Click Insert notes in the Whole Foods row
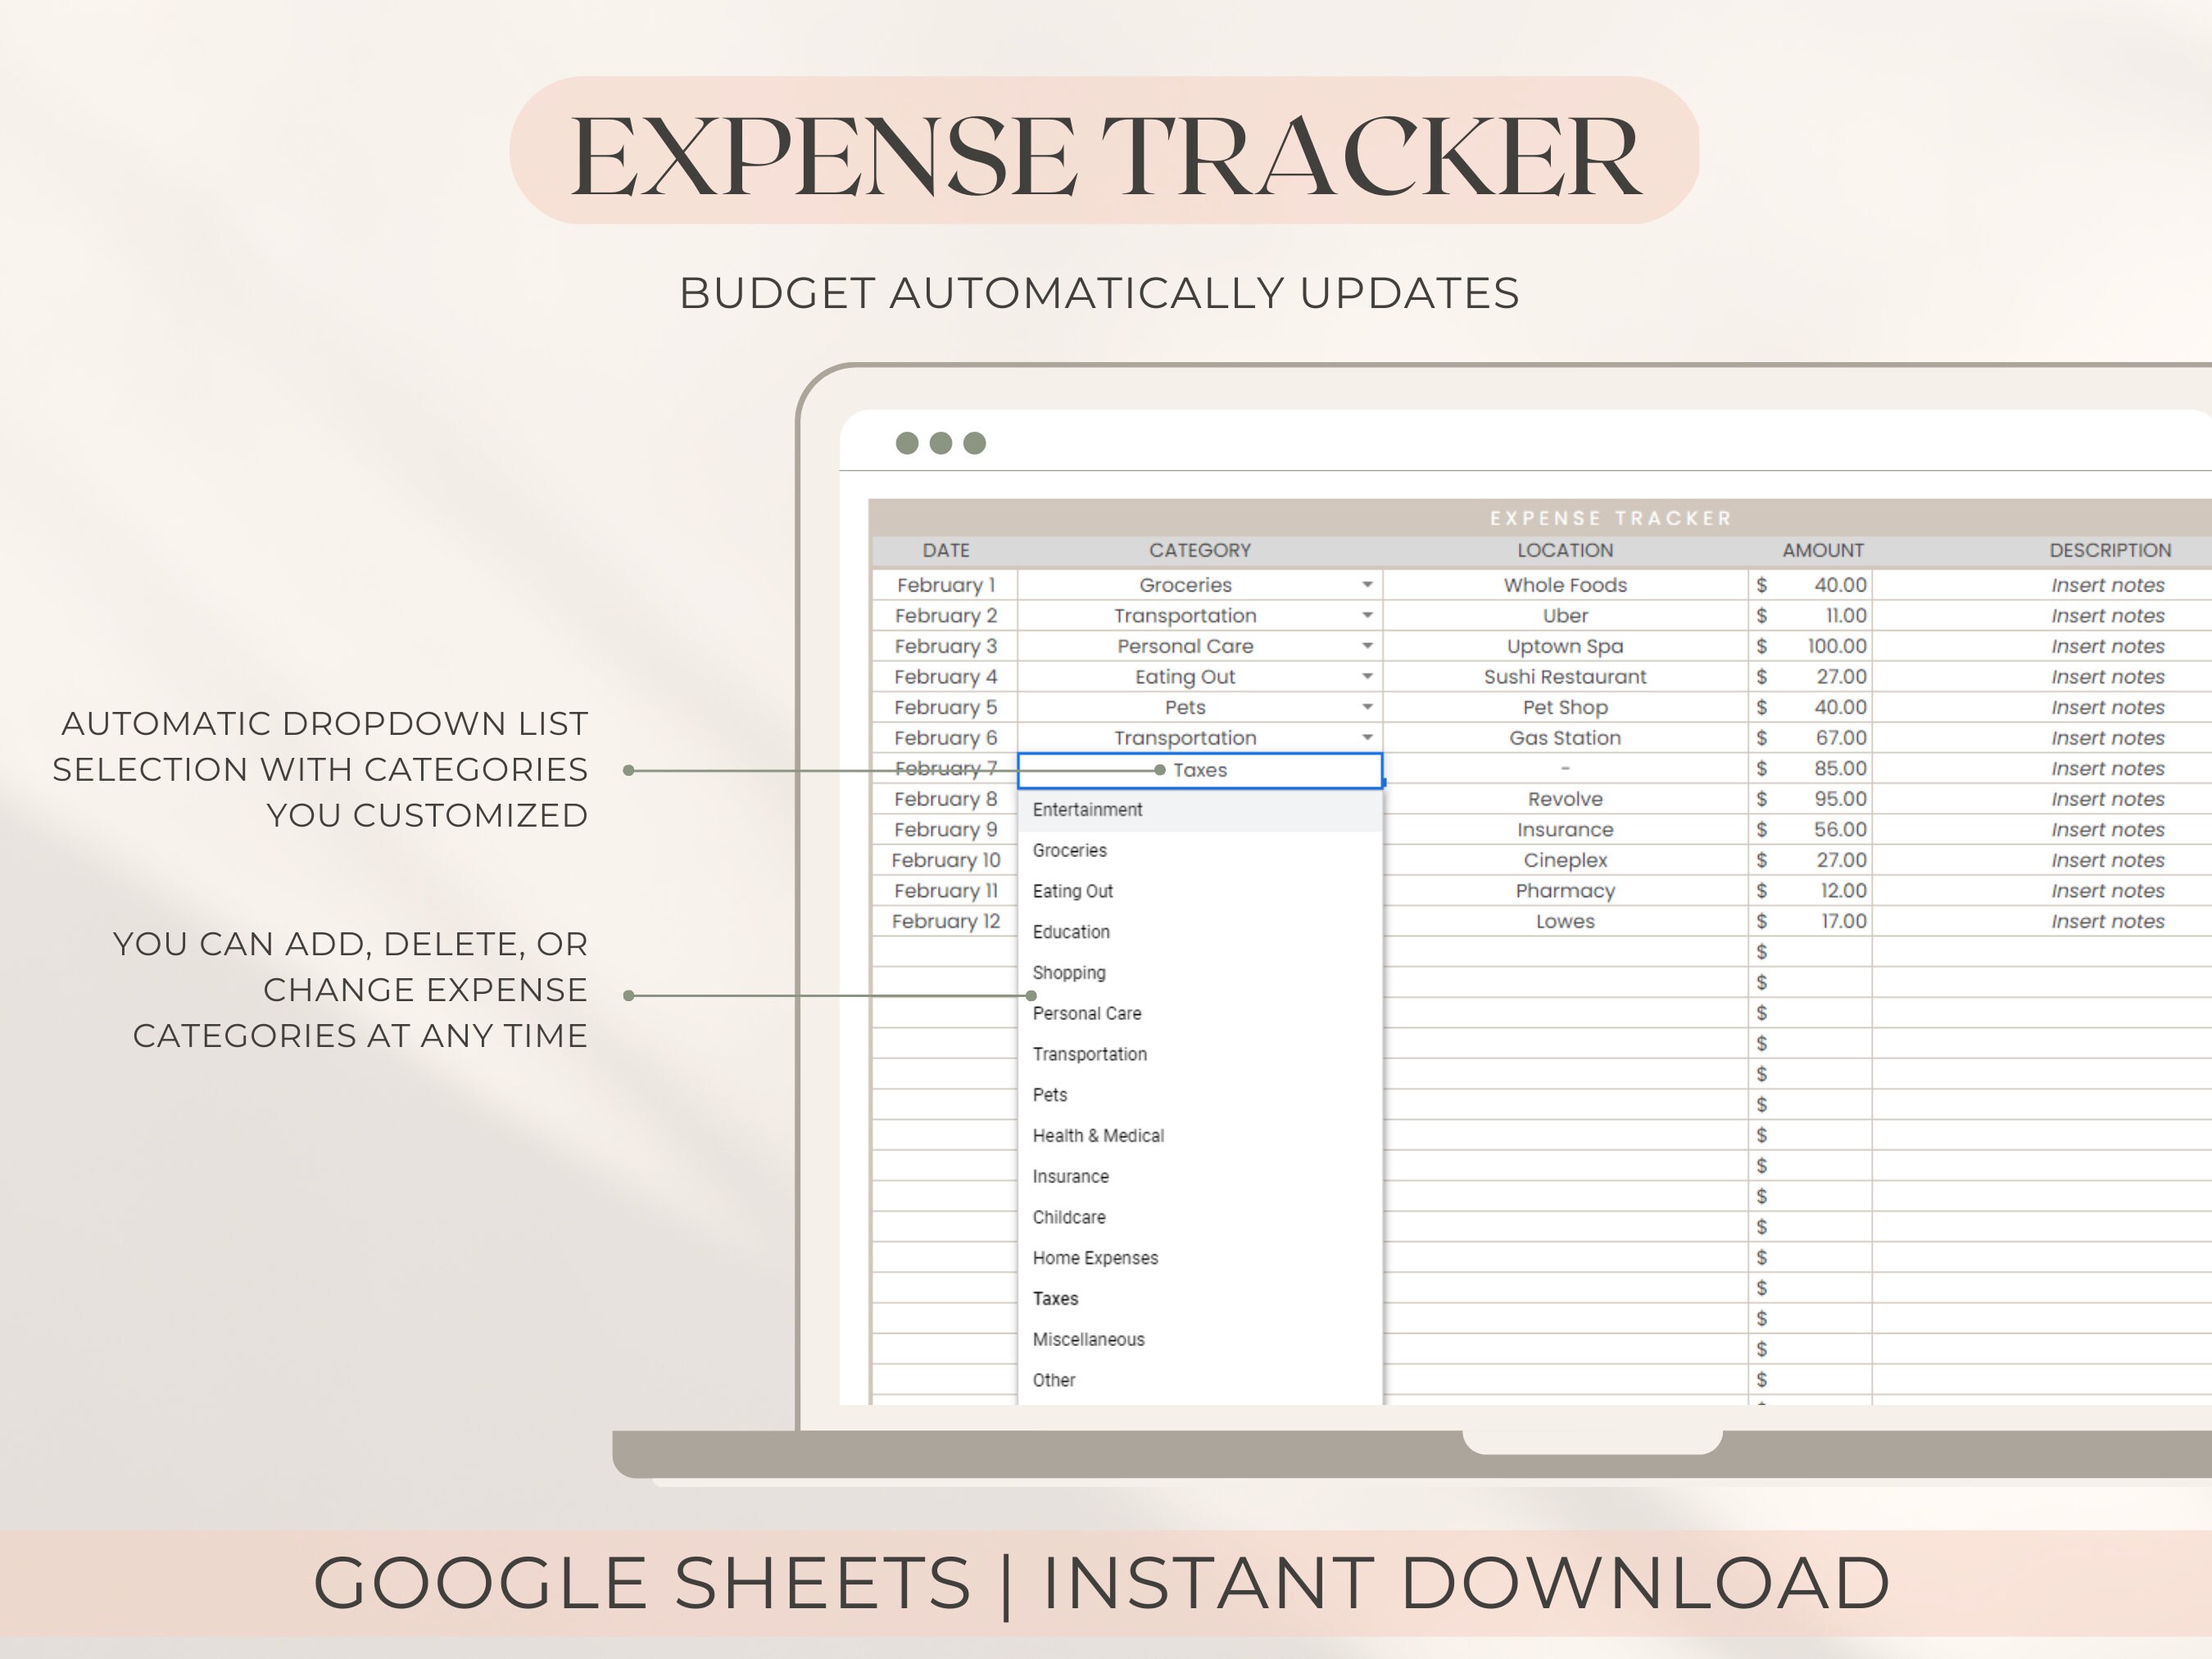The width and height of the screenshot is (2212, 1659). [x=2108, y=585]
